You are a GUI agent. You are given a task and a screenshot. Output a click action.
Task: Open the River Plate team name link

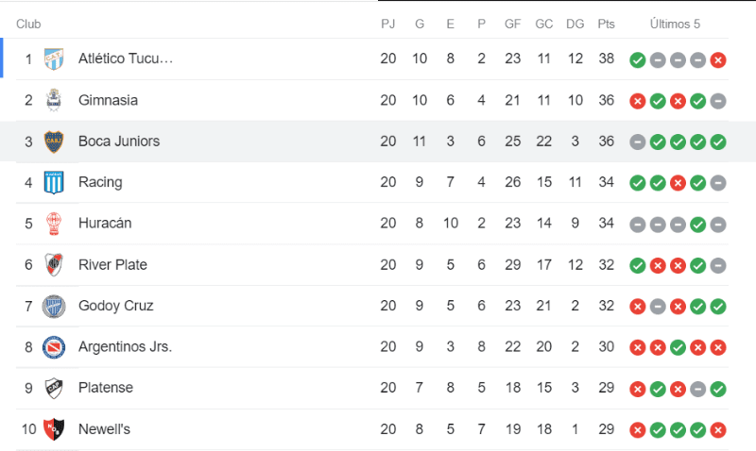coord(112,265)
